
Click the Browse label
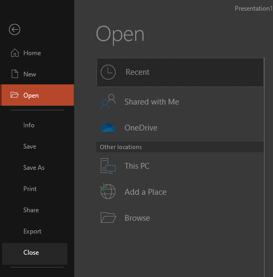(x=137, y=218)
